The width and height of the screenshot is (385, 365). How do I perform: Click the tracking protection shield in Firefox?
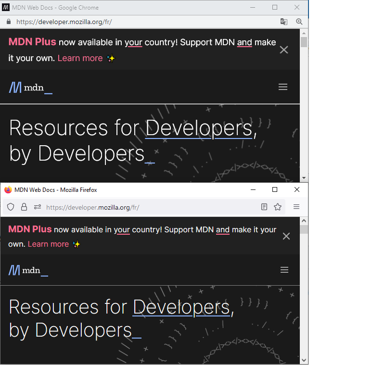(x=11, y=207)
